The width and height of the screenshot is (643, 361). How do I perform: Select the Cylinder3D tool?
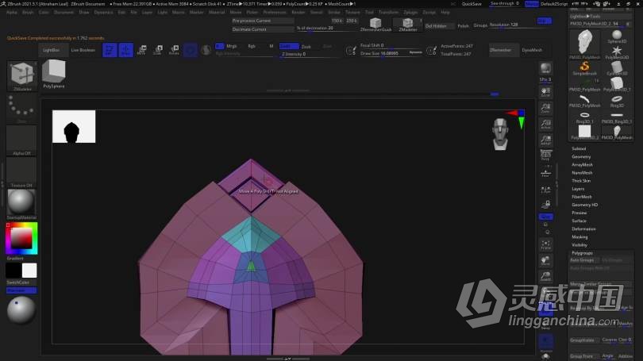[x=617, y=68]
